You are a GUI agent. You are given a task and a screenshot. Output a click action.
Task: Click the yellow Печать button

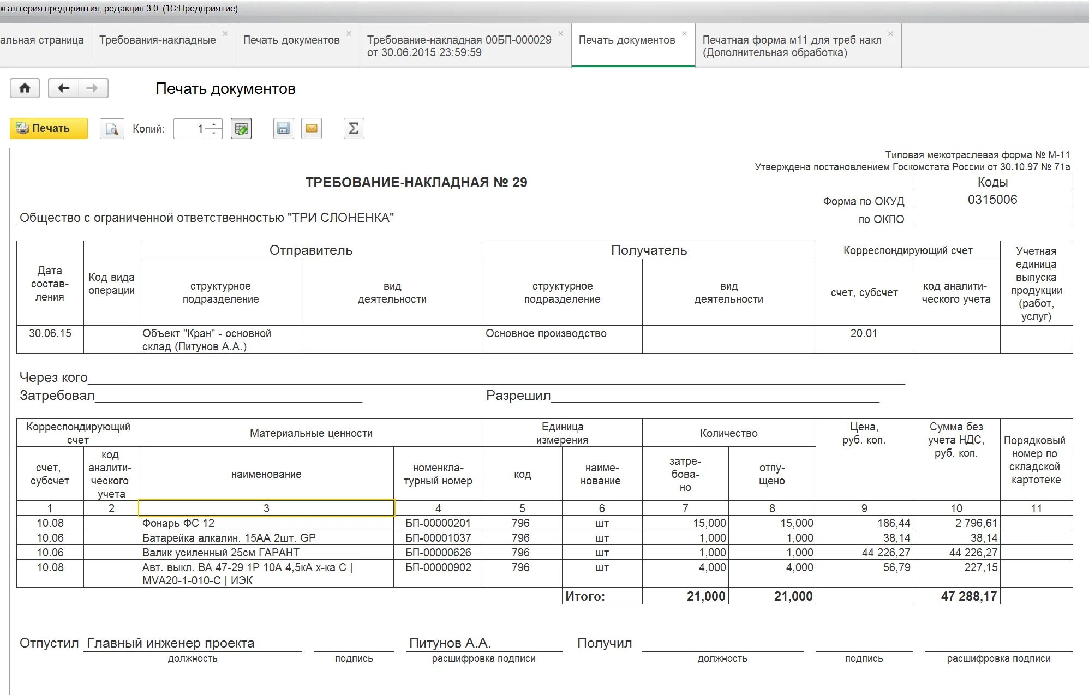pos(49,128)
